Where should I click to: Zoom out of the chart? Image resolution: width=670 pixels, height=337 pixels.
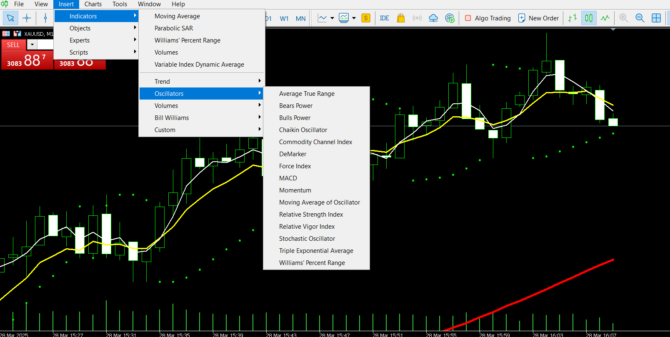pos(640,18)
